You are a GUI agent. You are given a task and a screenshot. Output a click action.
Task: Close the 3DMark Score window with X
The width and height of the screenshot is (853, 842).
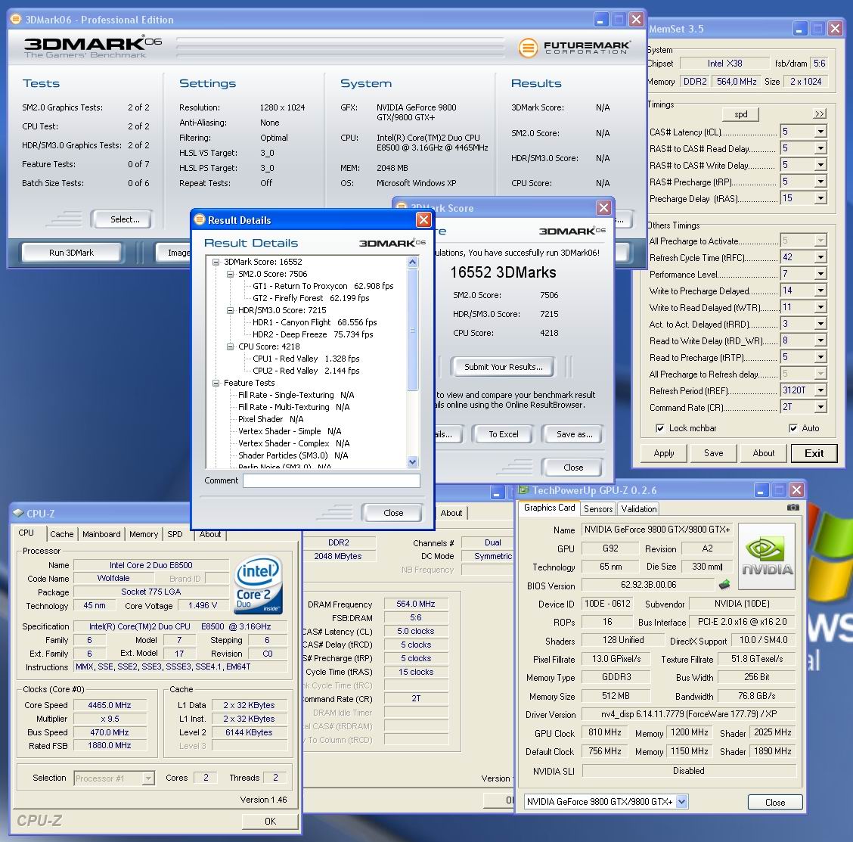click(603, 208)
